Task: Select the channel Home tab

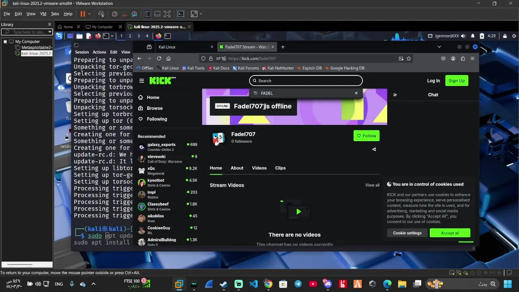Action: pyautogui.click(x=216, y=168)
